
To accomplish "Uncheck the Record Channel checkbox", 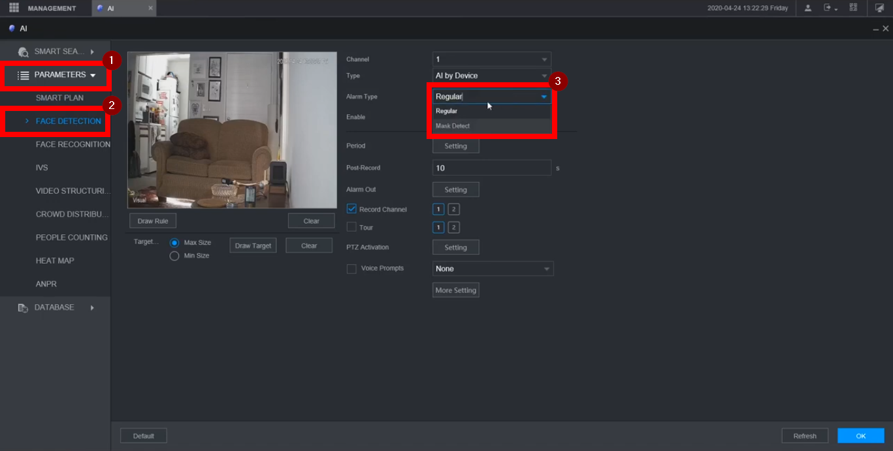I will (x=351, y=210).
